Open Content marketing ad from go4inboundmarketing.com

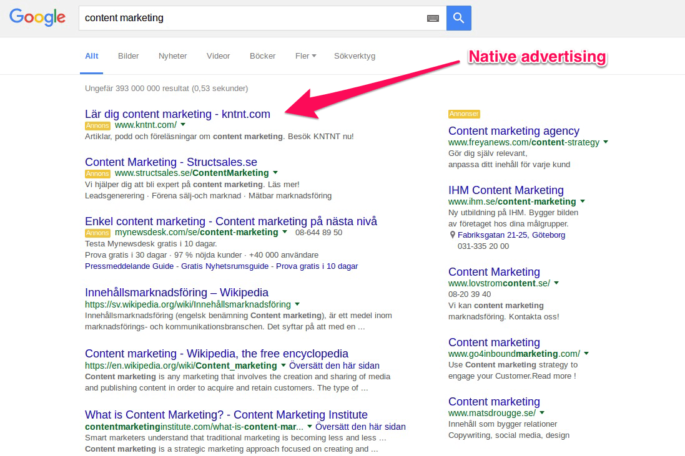pyautogui.click(x=494, y=342)
